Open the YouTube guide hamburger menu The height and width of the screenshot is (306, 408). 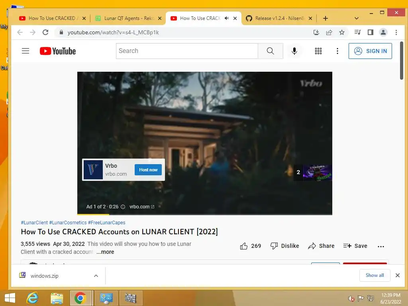(x=25, y=51)
